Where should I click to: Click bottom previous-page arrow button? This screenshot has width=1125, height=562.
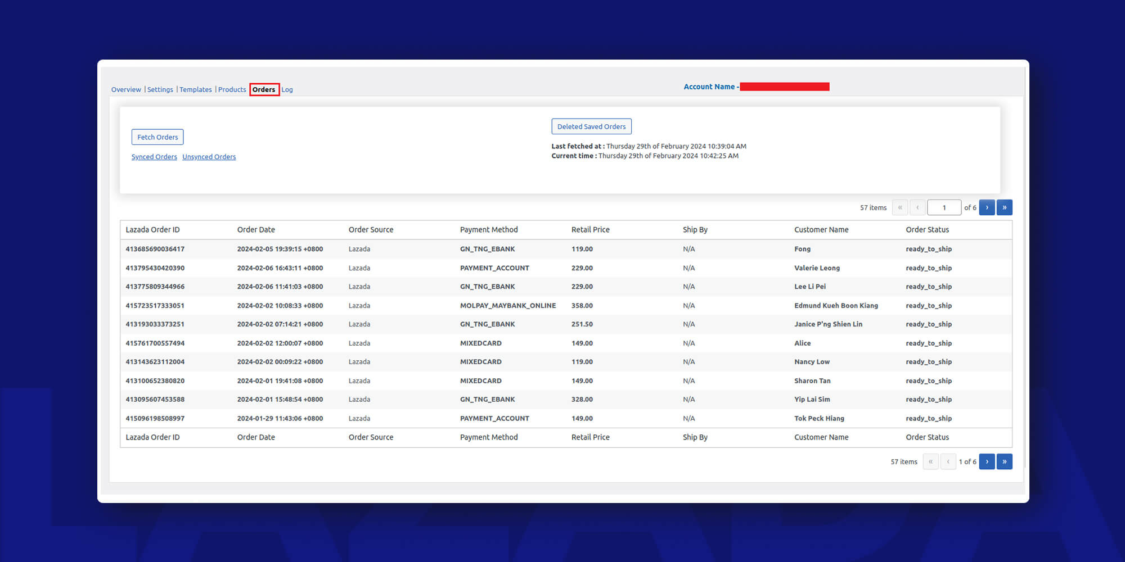pyautogui.click(x=948, y=461)
